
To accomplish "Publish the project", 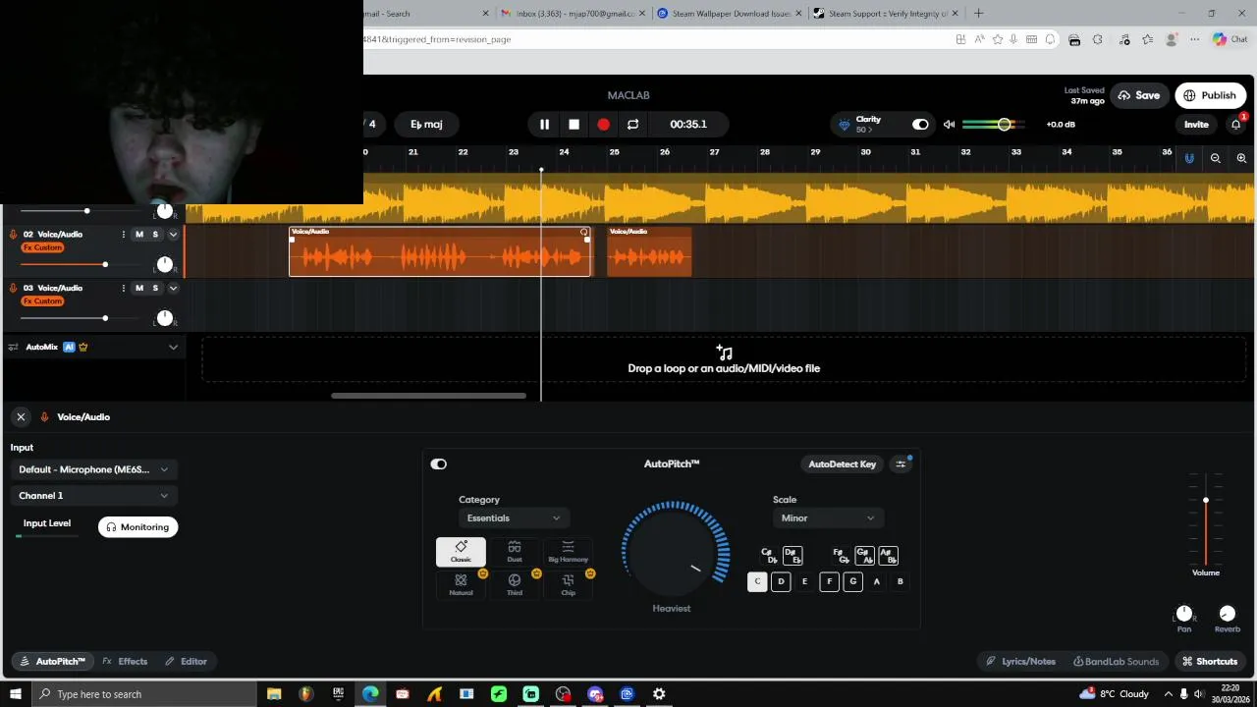I will [x=1210, y=95].
